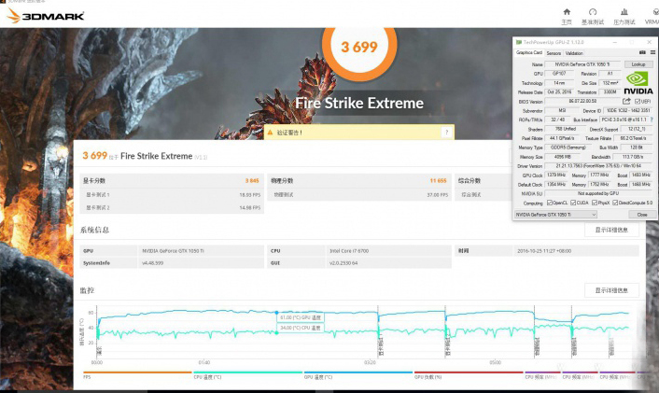The image size is (659, 393).
Task: Click physics test result 37.00 FPS
Action: (x=437, y=195)
